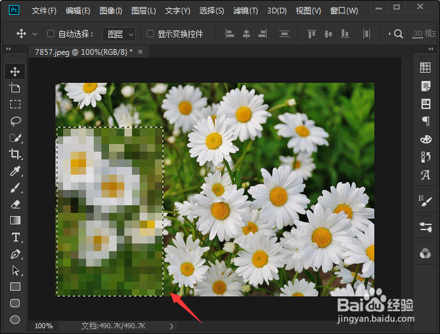Open the Color palette panel icon
The height and width of the screenshot is (334, 440).
point(426,139)
